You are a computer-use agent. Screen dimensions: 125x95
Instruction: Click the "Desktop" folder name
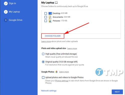click(x=56, y=13)
